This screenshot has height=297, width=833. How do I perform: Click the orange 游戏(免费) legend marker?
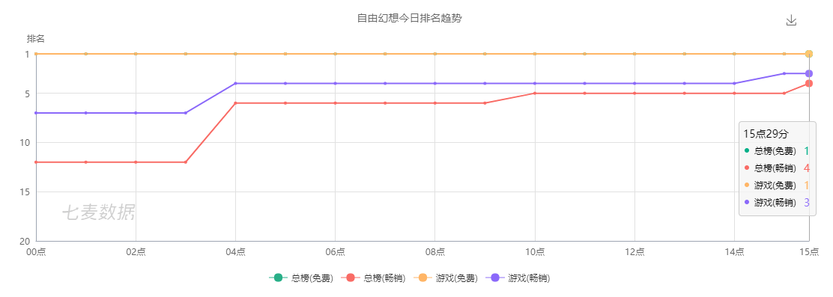tap(422, 278)
